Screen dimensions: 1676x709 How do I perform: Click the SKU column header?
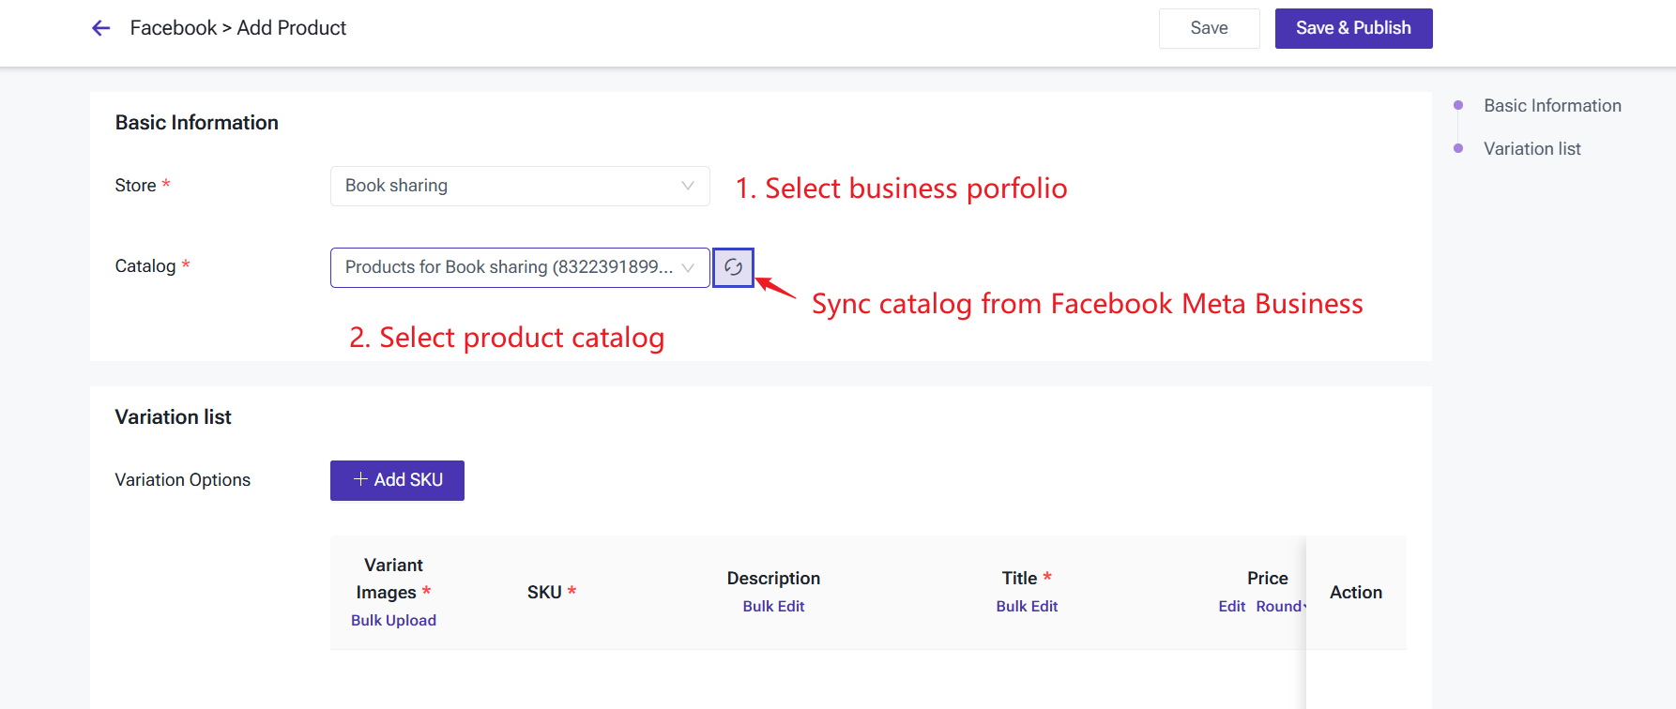coord(544,593)
